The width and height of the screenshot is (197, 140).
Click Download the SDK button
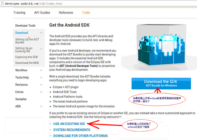(x=161, y=83)
